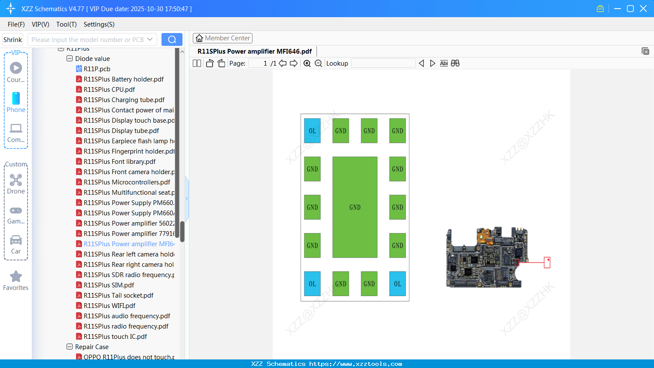The width and height of the screenshot is (654, 368).
Task: Click the Lookup text input field
Action: coord(383,63)
